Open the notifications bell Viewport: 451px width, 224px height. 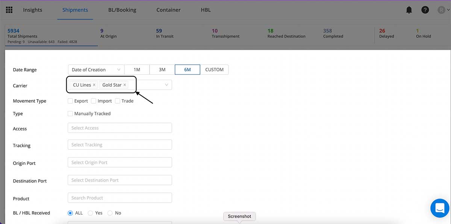coord(409,10)
